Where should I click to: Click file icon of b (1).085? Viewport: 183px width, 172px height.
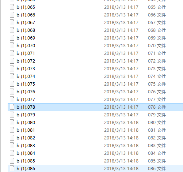pyautogui.click(x=12, y=161)
